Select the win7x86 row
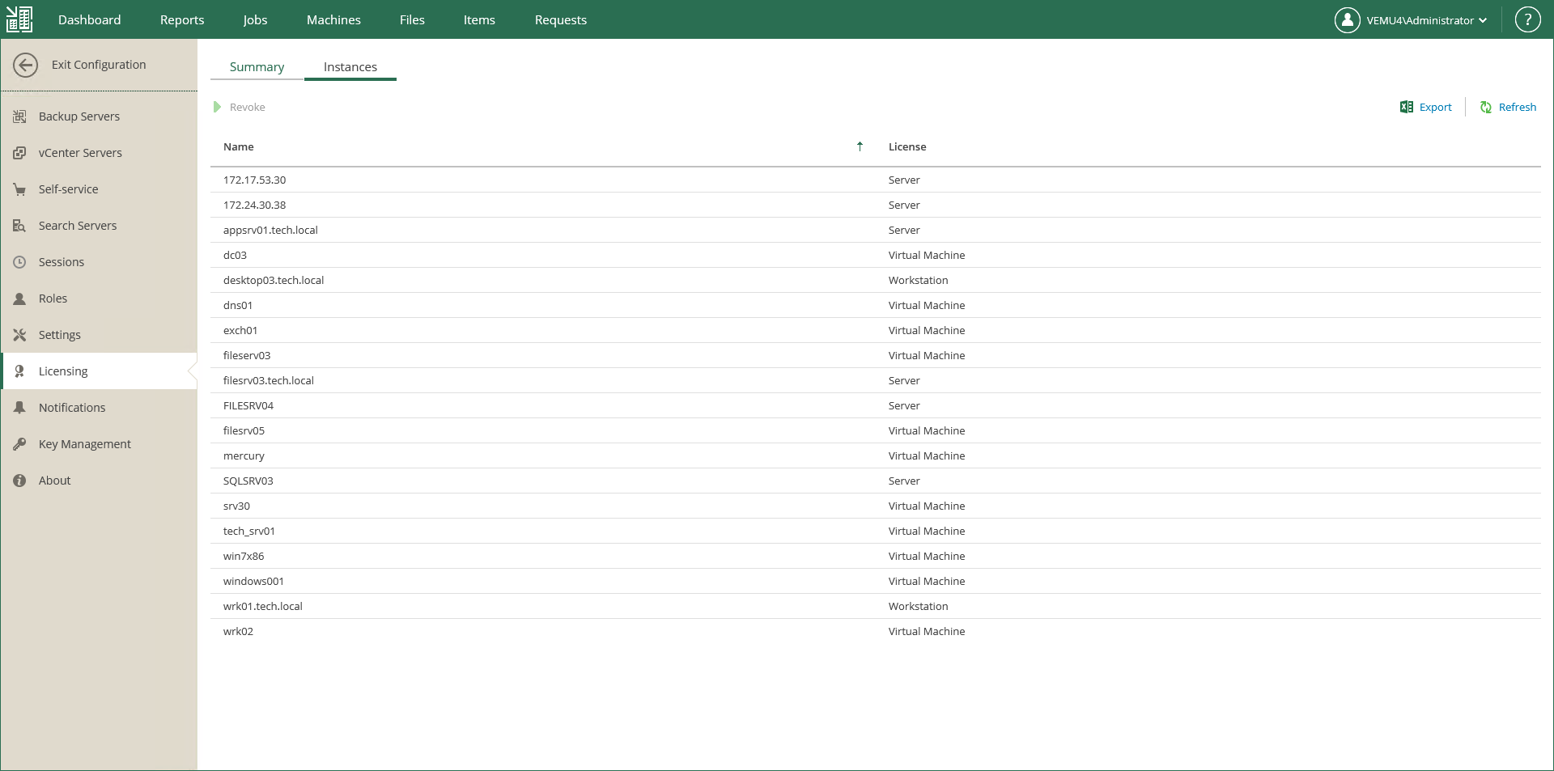Viewport: 1554px width, 771px height. coord(875,556)
